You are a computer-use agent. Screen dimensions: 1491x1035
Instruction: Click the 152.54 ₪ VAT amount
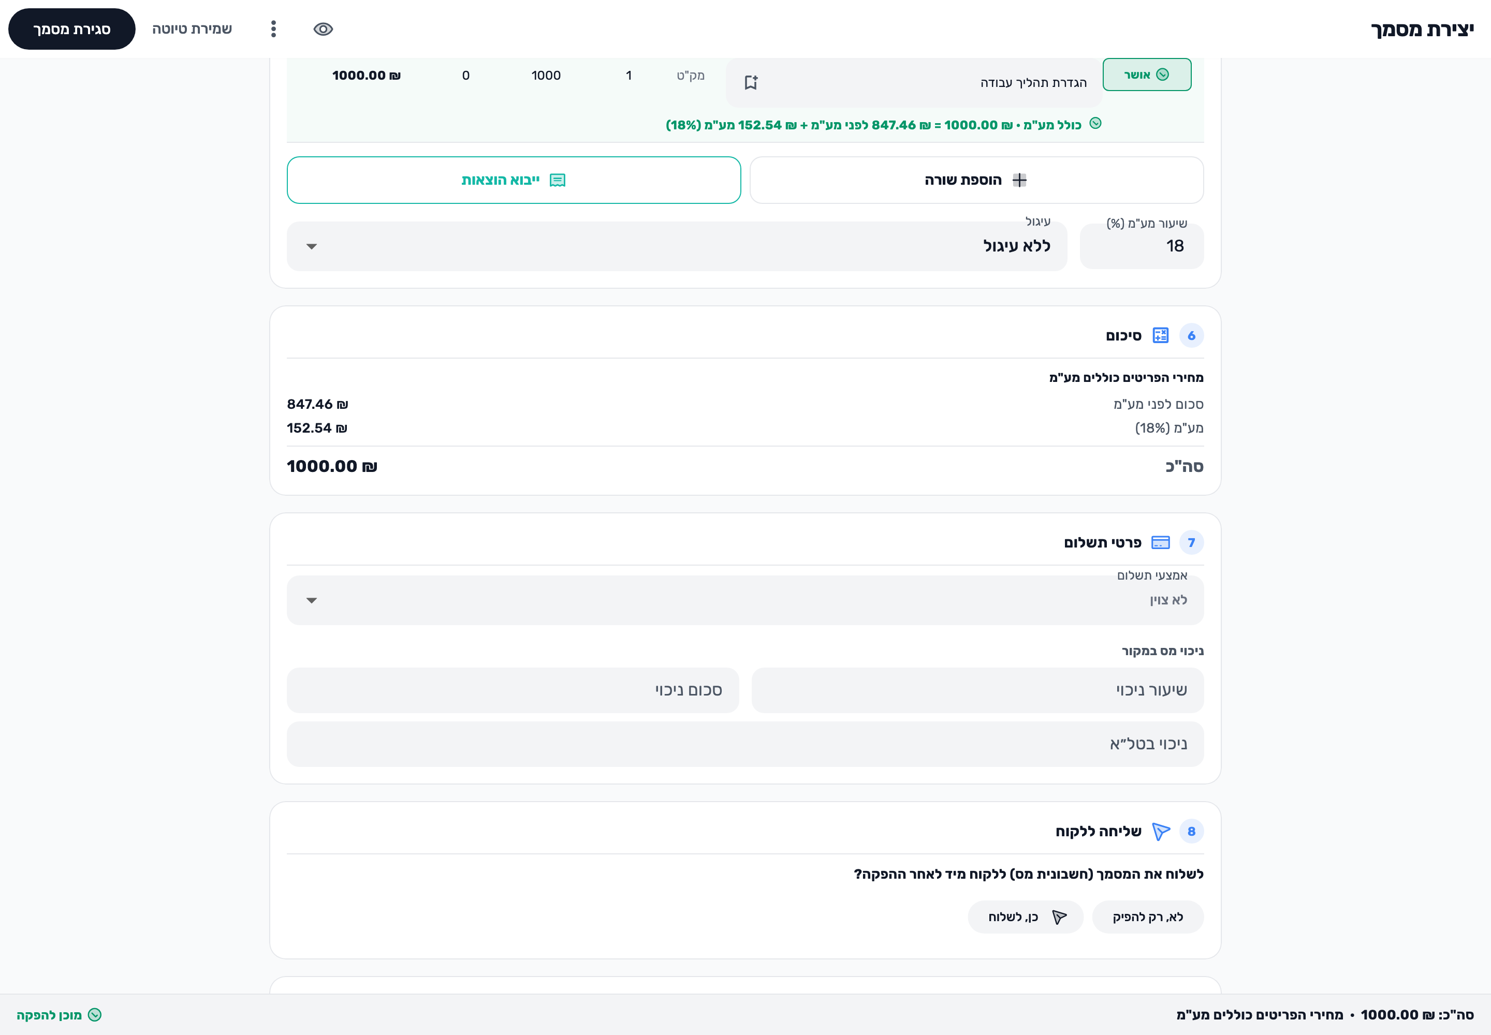[317, 428]
